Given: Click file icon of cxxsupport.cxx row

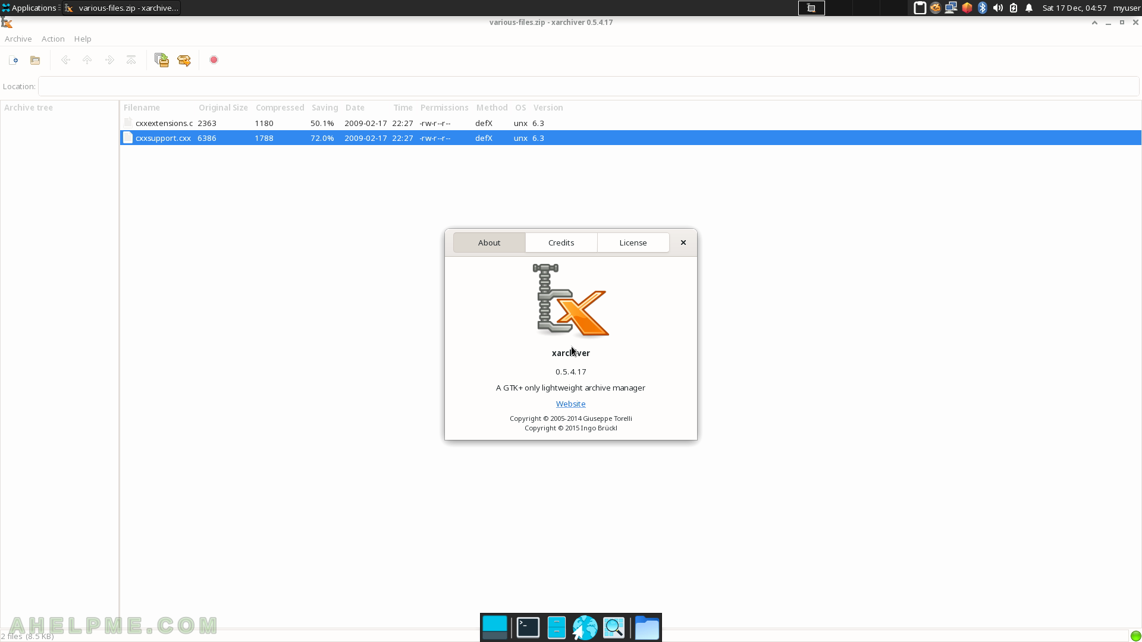Looking at the screenshot, I should 128,138.
